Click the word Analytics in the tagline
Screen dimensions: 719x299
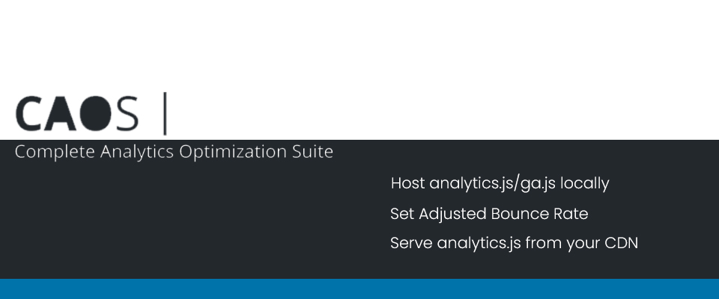(136, 152)
